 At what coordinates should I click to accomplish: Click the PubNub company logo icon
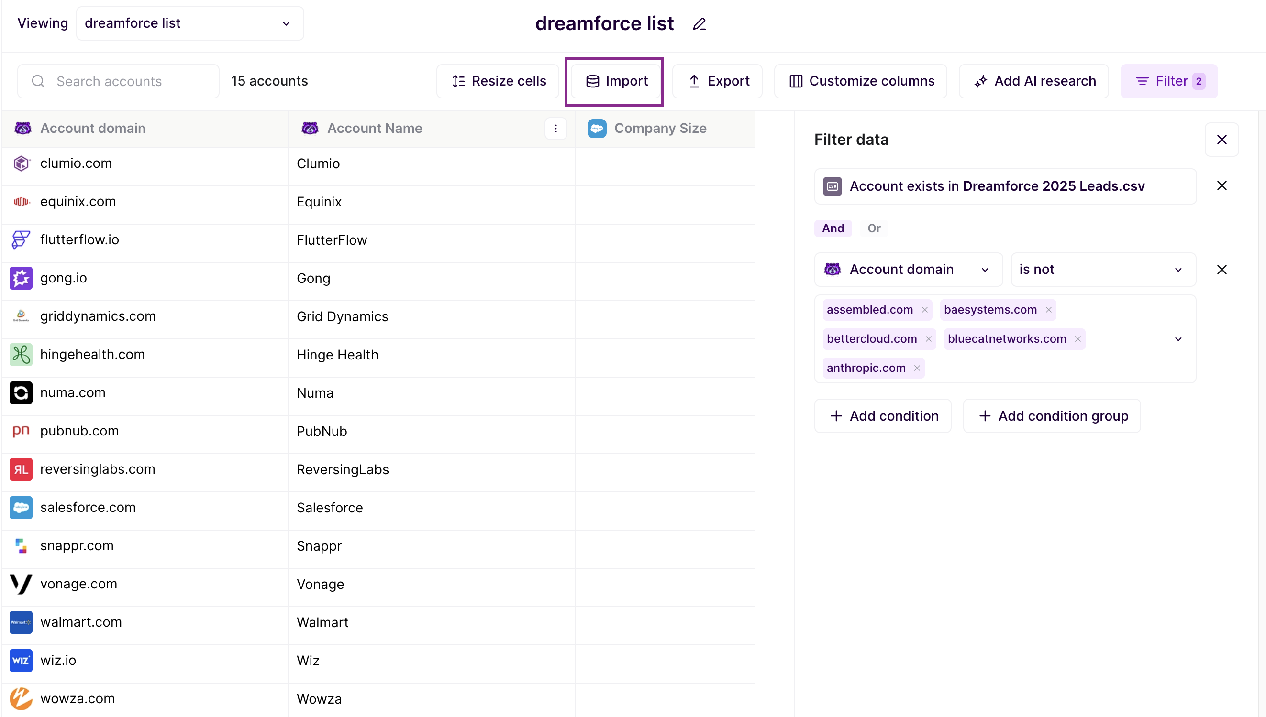(x=21, y=431)
